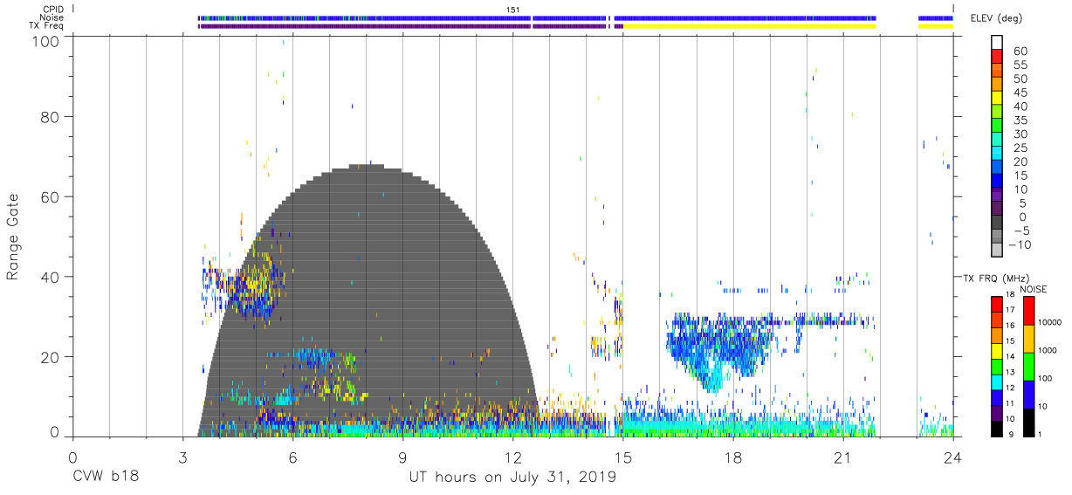This screenshot has height=495, width=1072.
Task: Click the '6' hour tick on time axis
Action: (x=292, y=457)
